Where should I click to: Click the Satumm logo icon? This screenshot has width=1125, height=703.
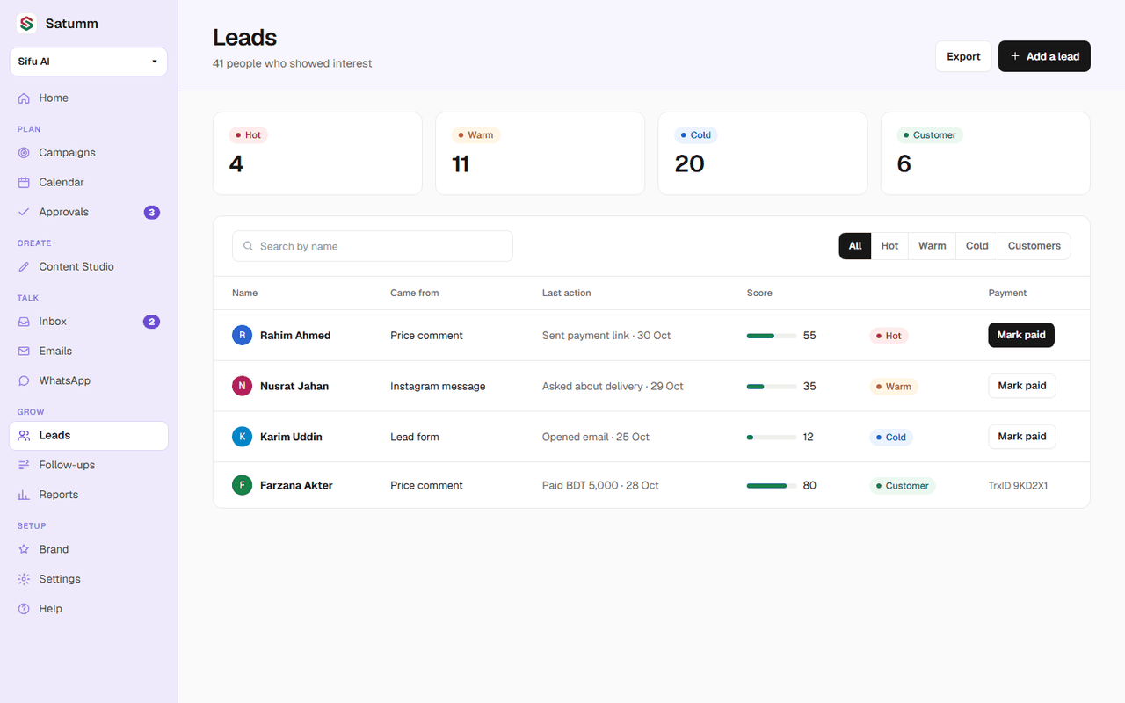pyautogui.click(x=26, y=24)
